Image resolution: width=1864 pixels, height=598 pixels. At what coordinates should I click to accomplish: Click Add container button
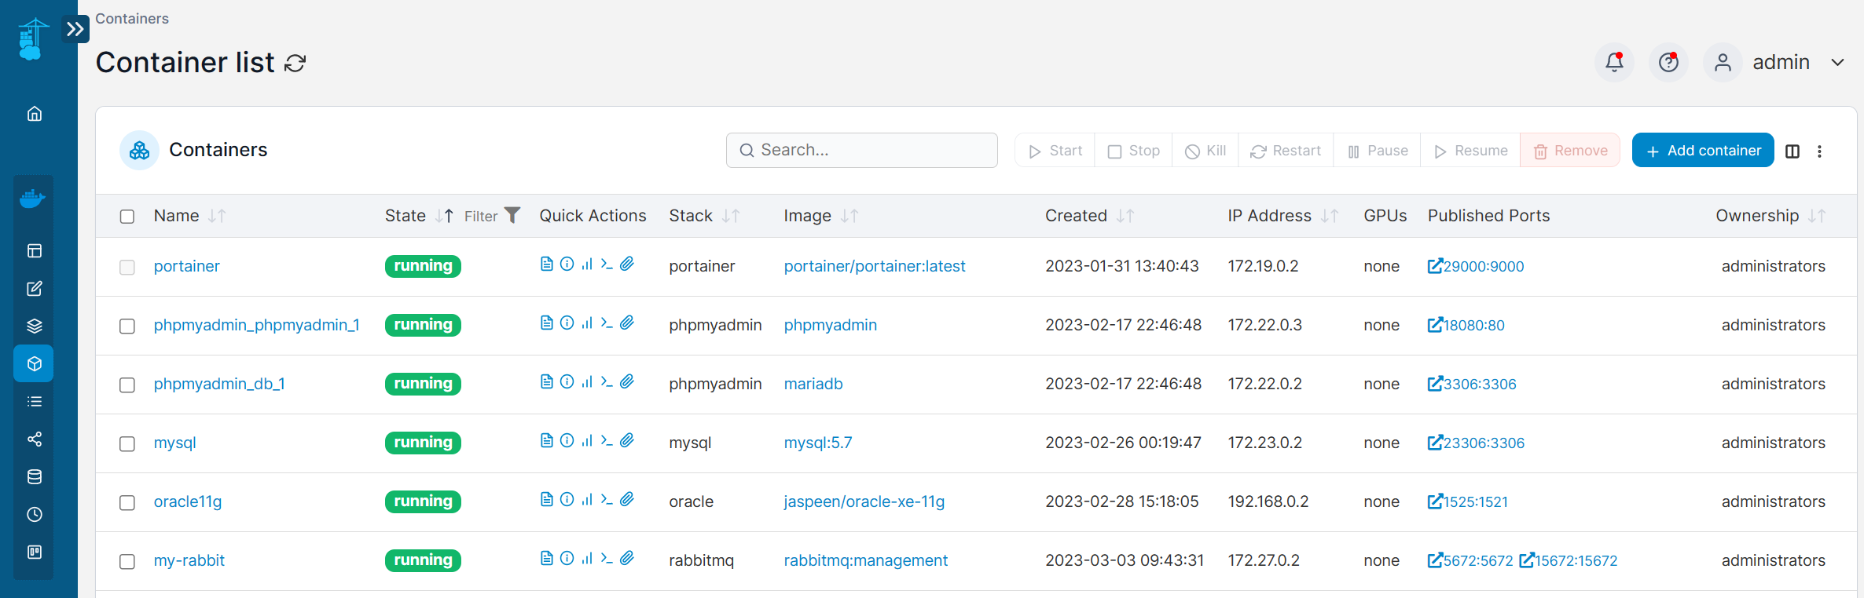point(1703,151)
